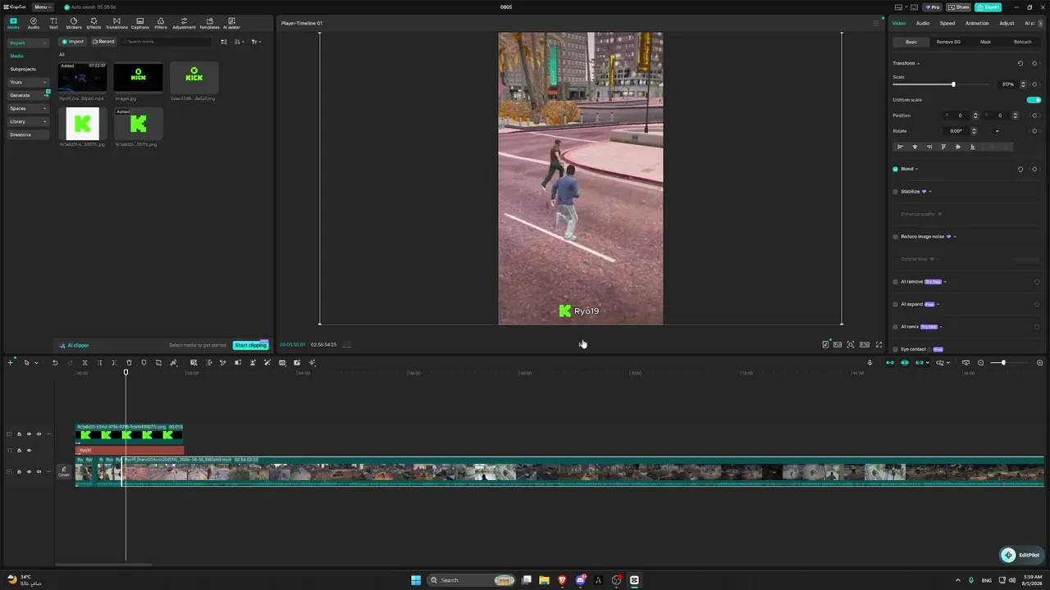Open the Filters panel icon
The height and width of the screenshot is (590, 1050).
point(161,23)
